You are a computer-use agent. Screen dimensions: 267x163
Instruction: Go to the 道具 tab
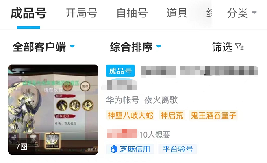(177, 13)
